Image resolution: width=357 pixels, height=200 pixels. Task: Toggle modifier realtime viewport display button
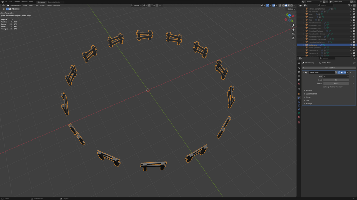coord(342,72)
